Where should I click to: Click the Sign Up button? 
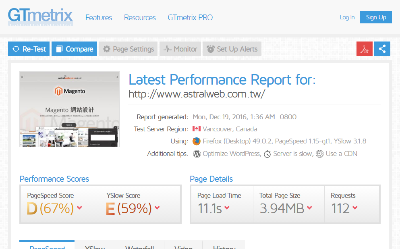click(376, 17)
